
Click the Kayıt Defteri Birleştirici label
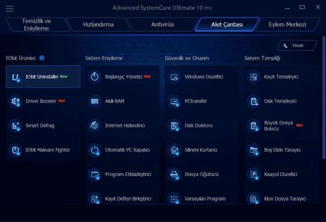click(128, 199)
